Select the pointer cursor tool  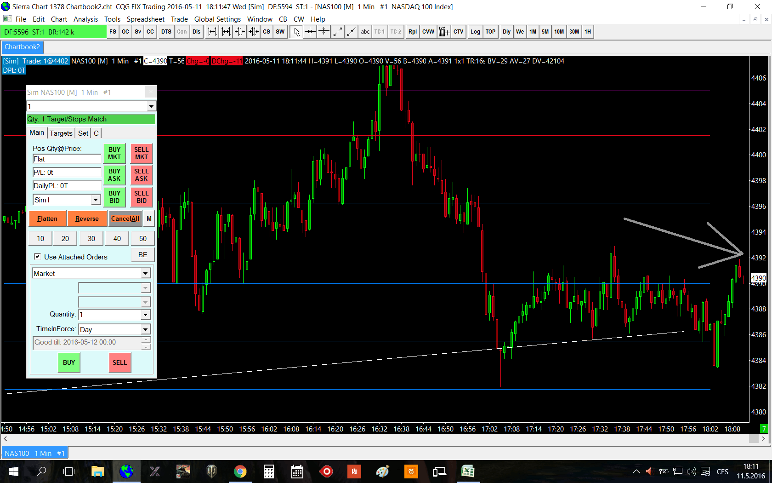[x=297, y=32]
